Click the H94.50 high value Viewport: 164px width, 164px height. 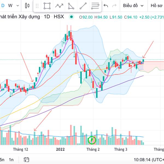[101, 17]
